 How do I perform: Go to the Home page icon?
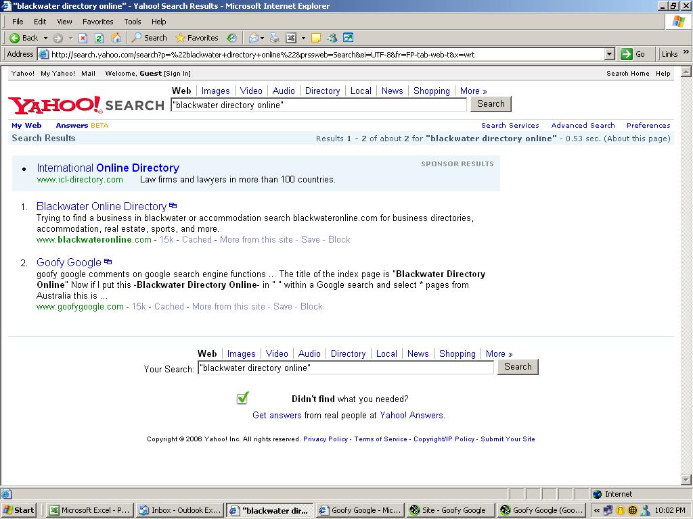coord(116,38)
